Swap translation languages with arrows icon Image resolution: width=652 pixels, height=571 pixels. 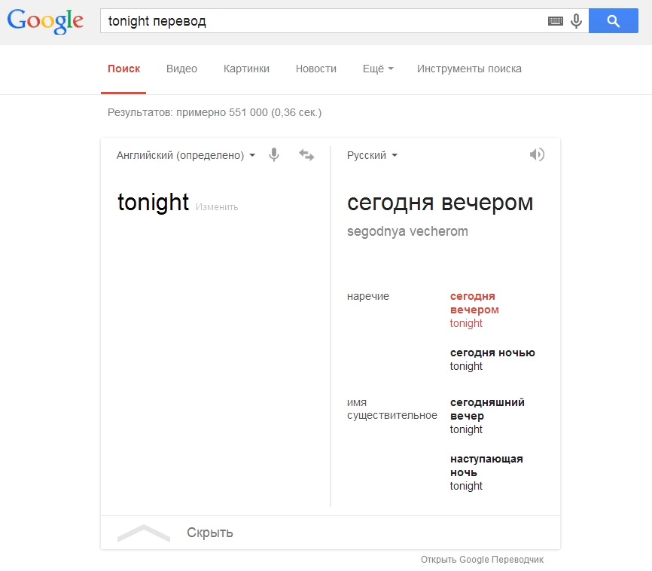[306, 154]
